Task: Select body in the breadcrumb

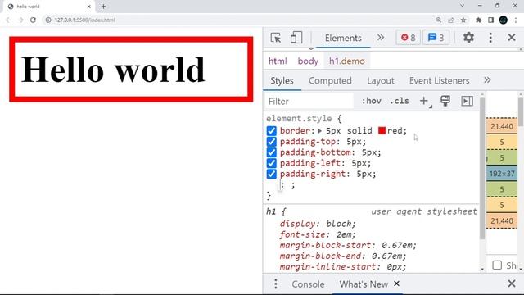Action: 308,61
